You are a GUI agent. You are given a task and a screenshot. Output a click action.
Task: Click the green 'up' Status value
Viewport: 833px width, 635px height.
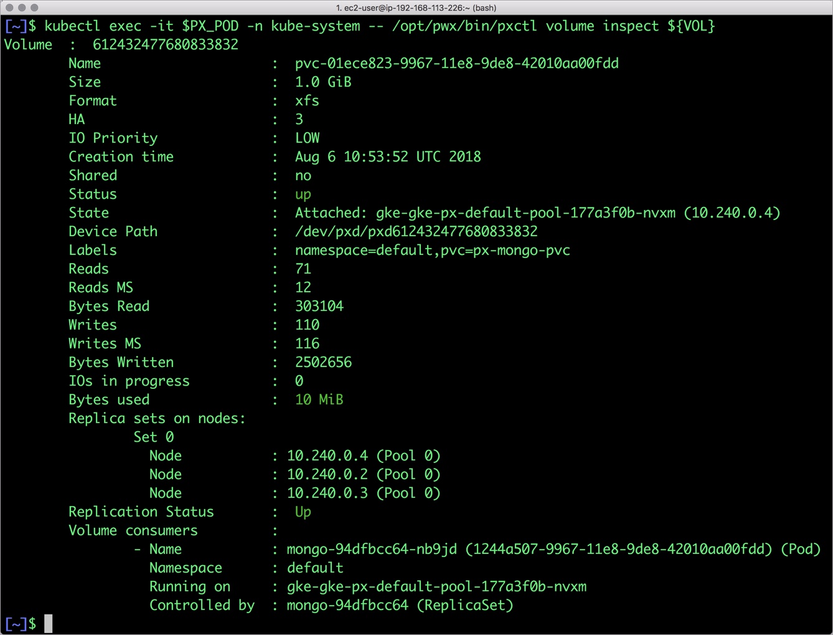(303, 194)
